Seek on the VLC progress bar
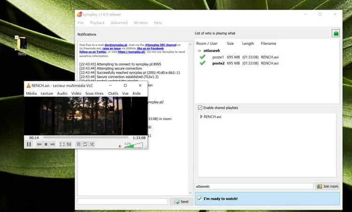The width and height of the screenshot is (352, 212). click(86, 137)
